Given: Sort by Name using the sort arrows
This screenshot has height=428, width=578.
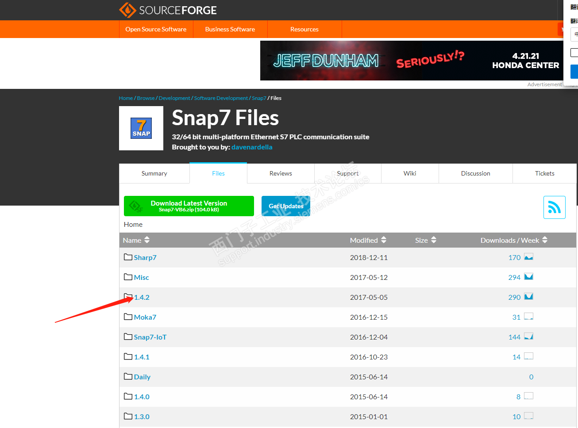Looking at the screenshot, I should [x=147, y=240].
